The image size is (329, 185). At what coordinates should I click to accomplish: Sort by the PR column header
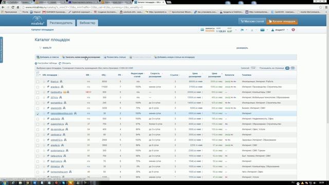pos(119,75)
